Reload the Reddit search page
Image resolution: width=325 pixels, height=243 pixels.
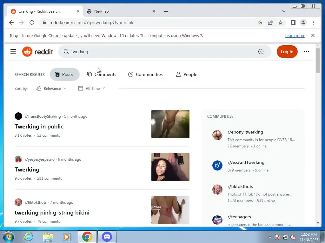pos(32,22)
